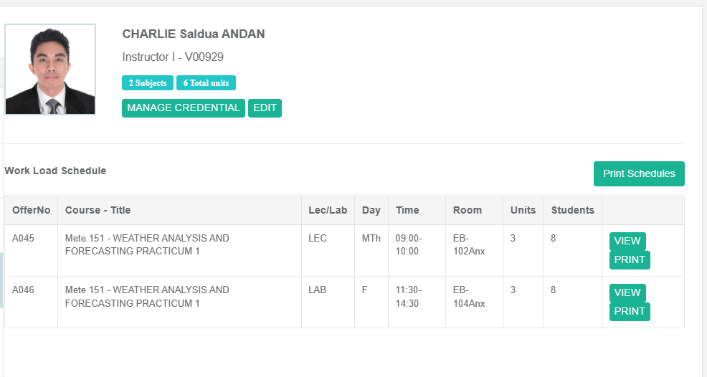
Task: Click the Print Schedules button
Action: pyautogui.click(x=639, y=173)
